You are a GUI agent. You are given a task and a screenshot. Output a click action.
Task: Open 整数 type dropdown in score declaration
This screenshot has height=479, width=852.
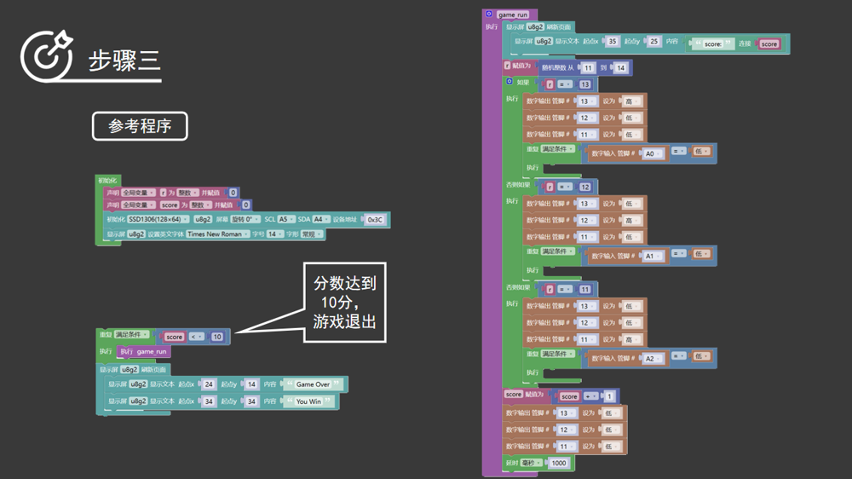tap(200, 205)
